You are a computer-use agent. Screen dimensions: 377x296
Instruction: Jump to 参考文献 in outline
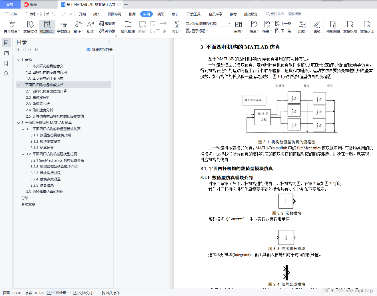pyautogui.click(x=28, y=204)
